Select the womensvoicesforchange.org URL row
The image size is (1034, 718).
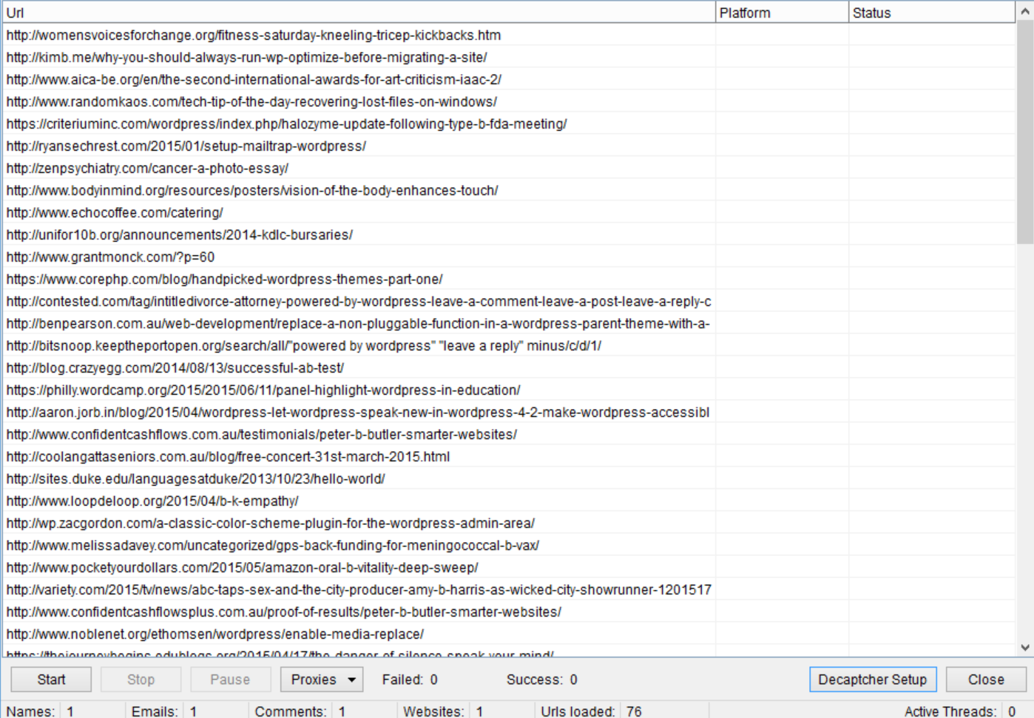[x=254, y=35]
